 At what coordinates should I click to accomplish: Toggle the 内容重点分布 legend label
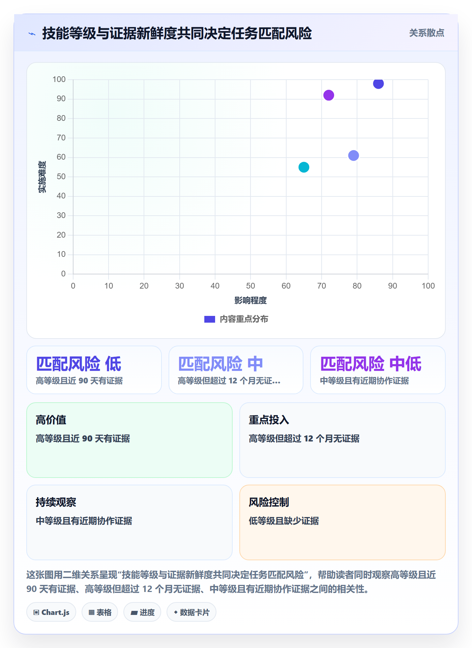244,319
